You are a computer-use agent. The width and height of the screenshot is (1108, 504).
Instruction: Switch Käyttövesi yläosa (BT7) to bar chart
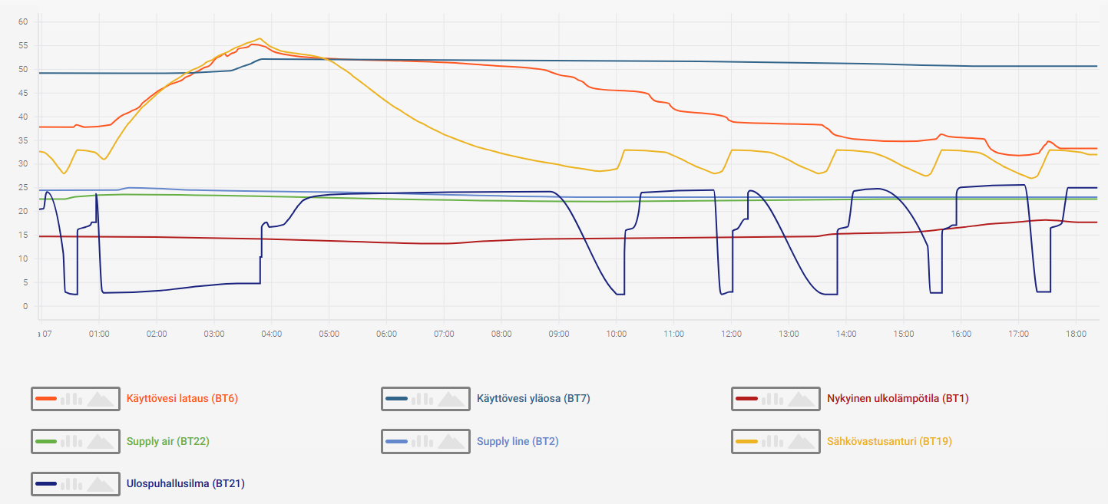click(x=422, y=399)
